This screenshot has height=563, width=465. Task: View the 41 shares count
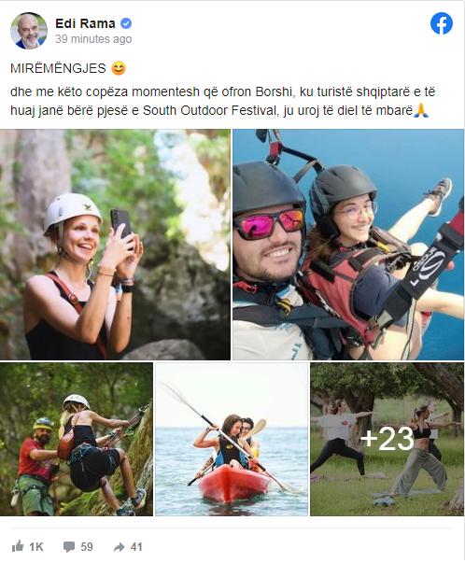(x=136, y=547)
